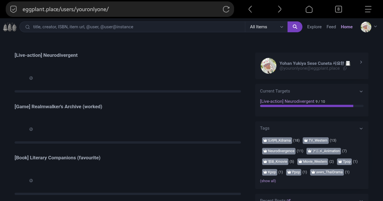Open the browser hamburger menu
Screen dimensions: 383x201
(368, 9)
